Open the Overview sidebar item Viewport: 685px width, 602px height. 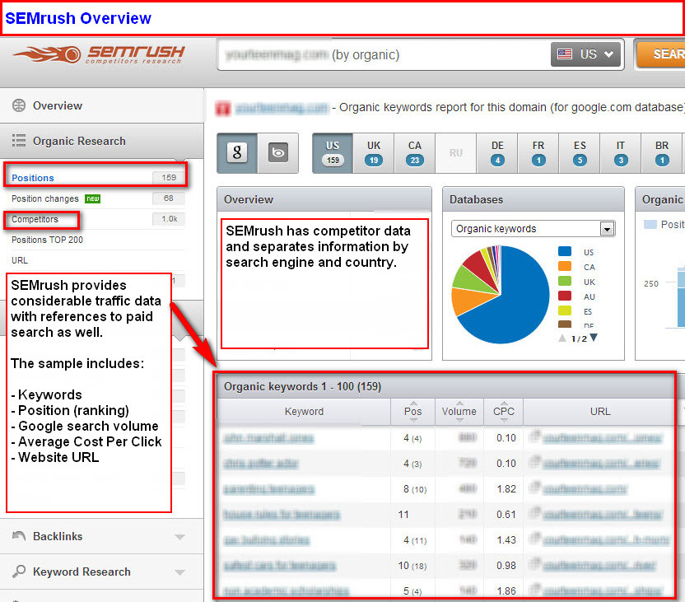point(101,105)
